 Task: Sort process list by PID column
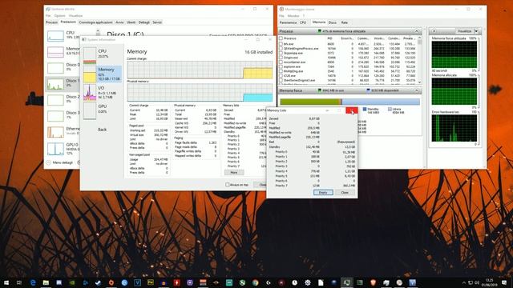[x=329, y=38]
